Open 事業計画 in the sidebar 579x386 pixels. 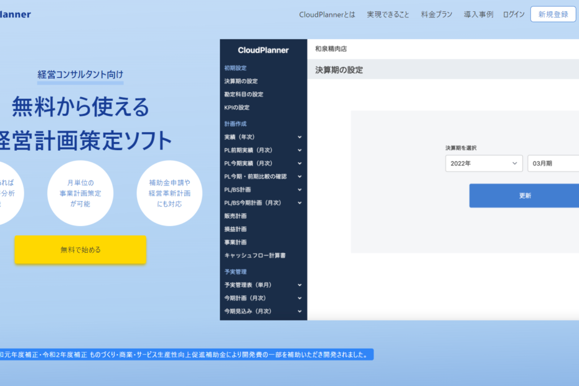coord(235,242)
